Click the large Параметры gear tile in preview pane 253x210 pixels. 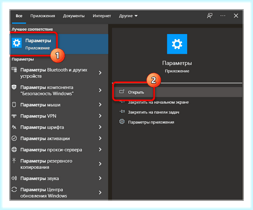pyautogui.click(x=177, y=44)
